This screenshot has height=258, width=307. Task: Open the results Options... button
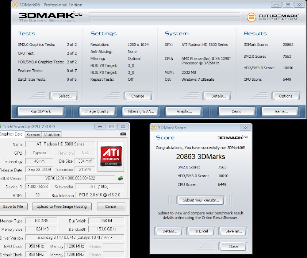pyautogui.click(x=286, y=96)
